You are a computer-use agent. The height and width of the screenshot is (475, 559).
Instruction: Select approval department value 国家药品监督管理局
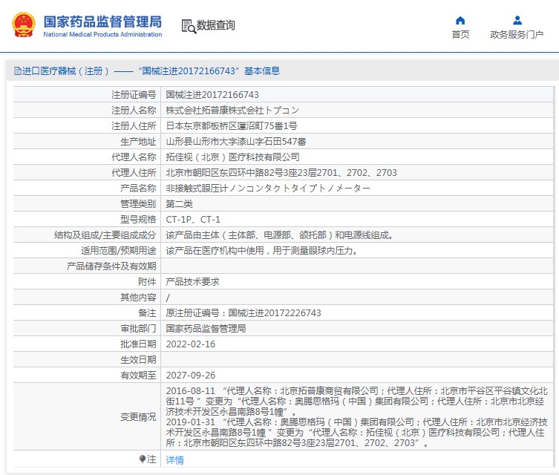pos(206,329)
